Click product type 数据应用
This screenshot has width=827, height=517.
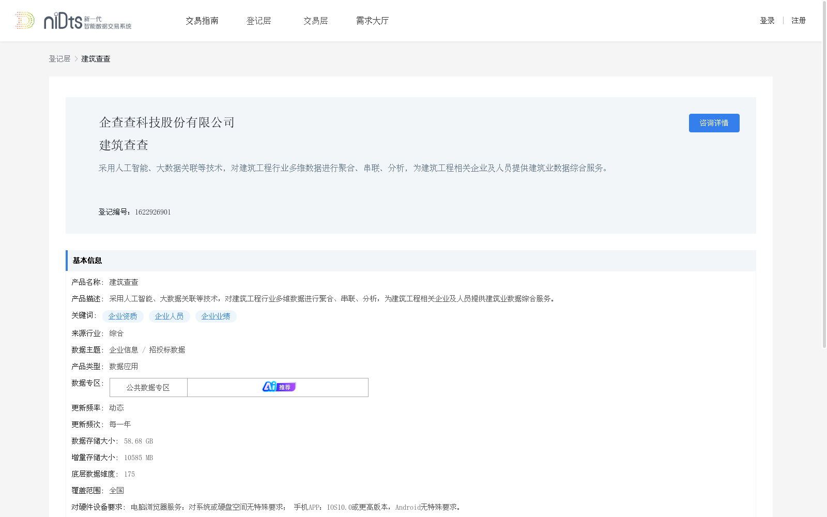[x=124, y=367]
